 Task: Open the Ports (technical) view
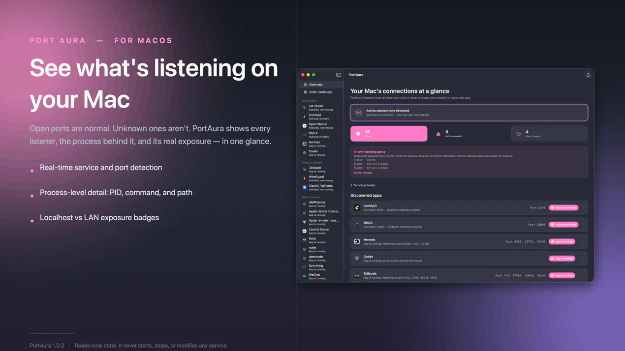[321, 92]
